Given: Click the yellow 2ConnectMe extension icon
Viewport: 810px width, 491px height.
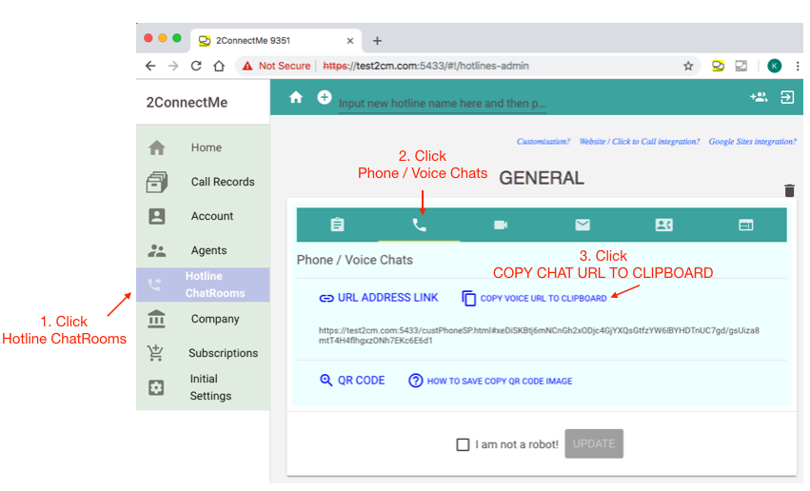Looking at the screenshot, I should 718,66.
